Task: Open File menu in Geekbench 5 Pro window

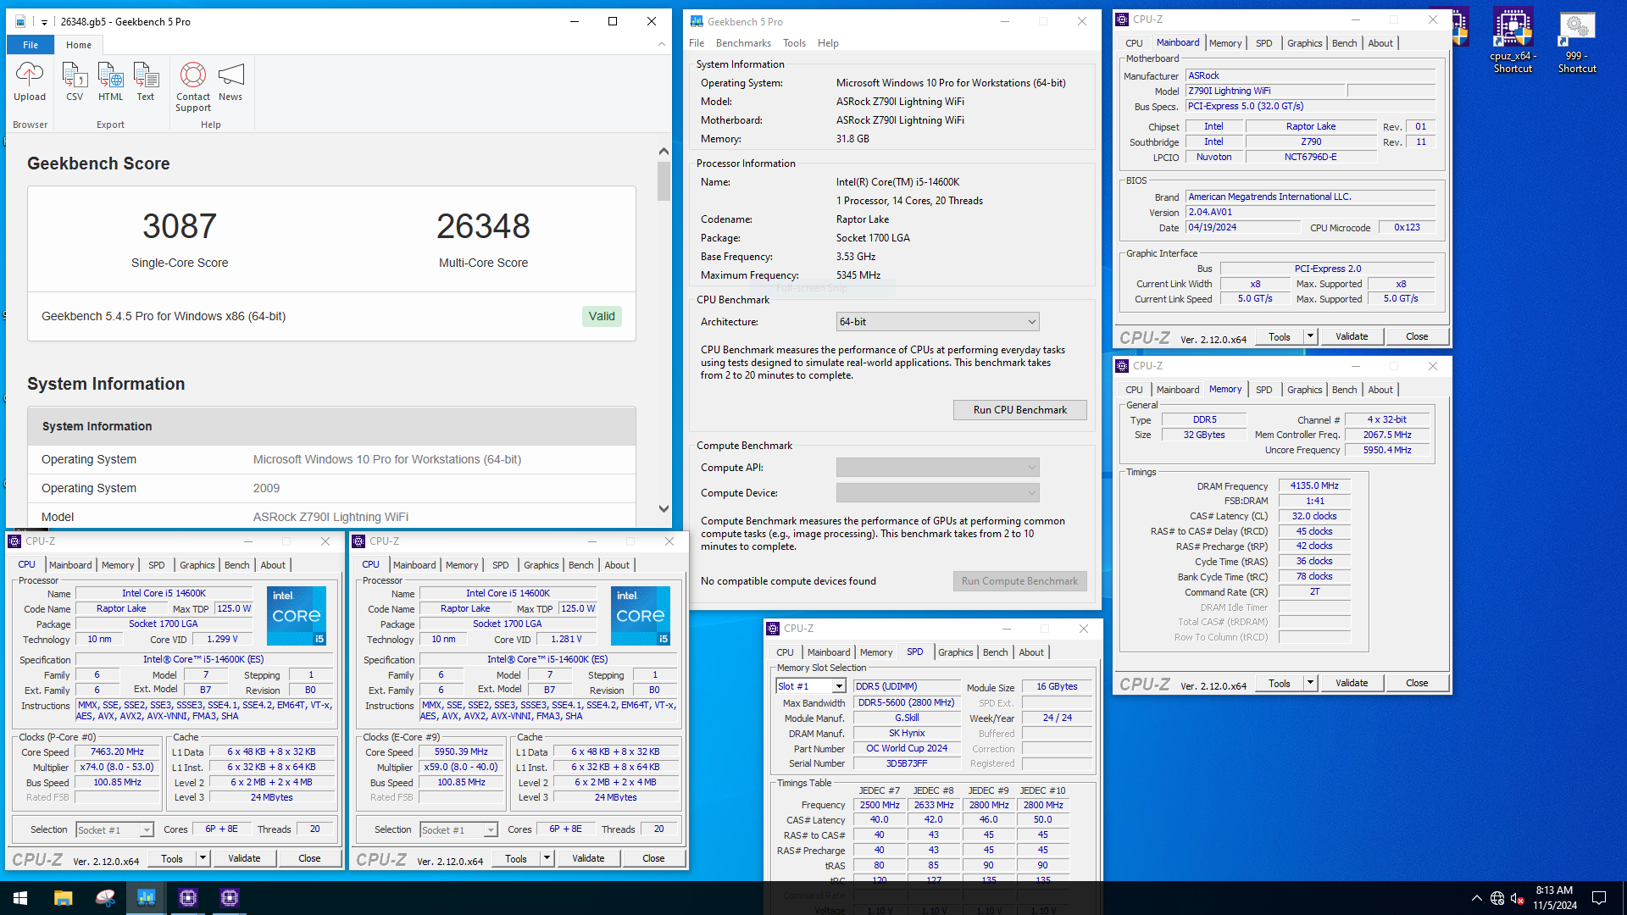Action: pos(697,43)
